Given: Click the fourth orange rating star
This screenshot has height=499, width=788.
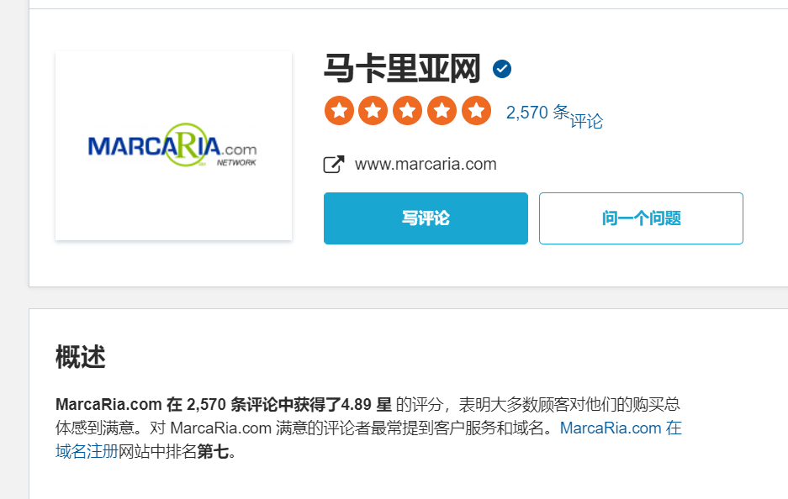Looking at the screenshot, I should coord(442,110).
